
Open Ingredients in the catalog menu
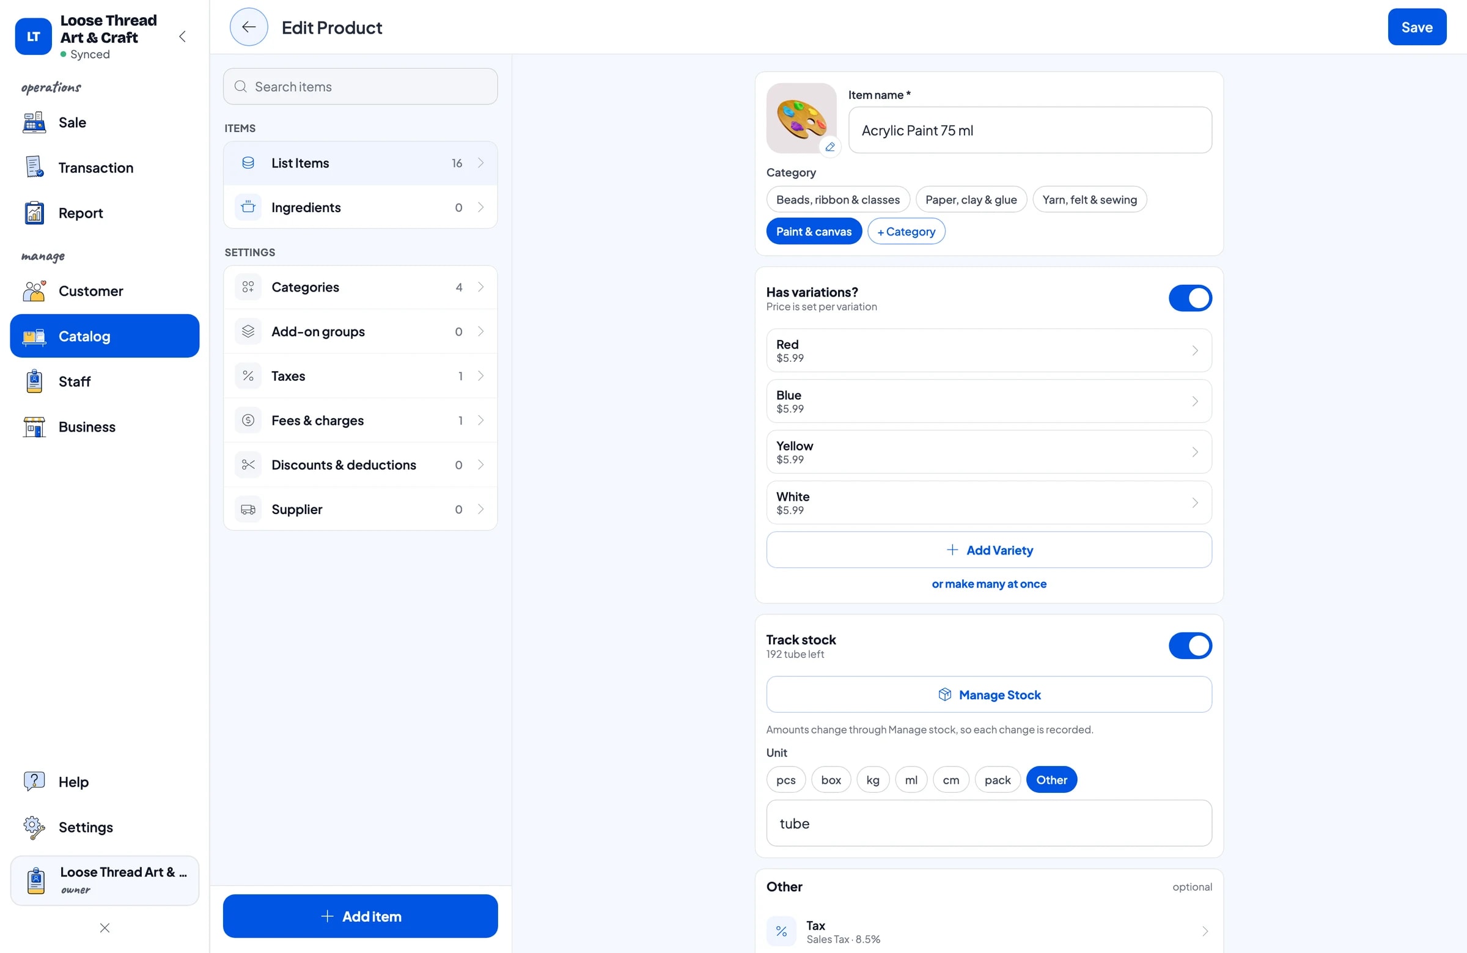coord(360,207)
